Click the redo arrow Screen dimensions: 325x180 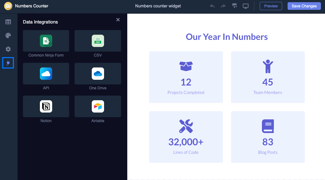coord(223,6)
